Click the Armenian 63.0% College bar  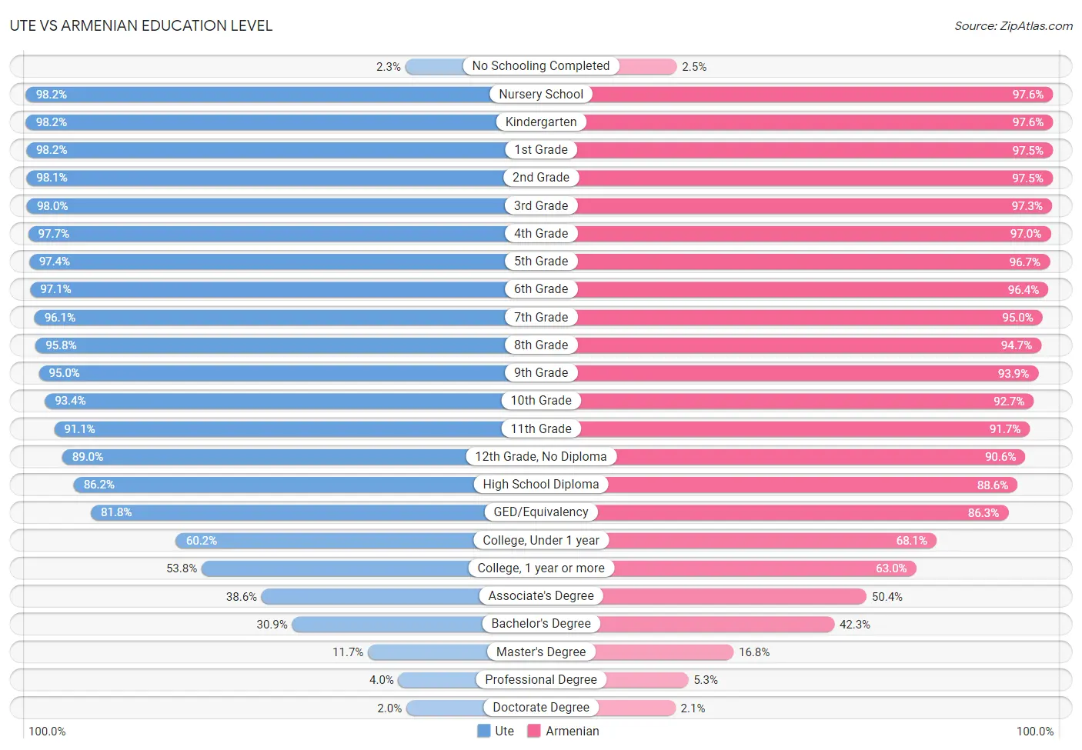click(x=729, y=568)
